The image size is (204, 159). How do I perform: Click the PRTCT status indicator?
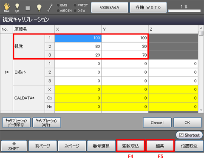click(x=81, y=5)
